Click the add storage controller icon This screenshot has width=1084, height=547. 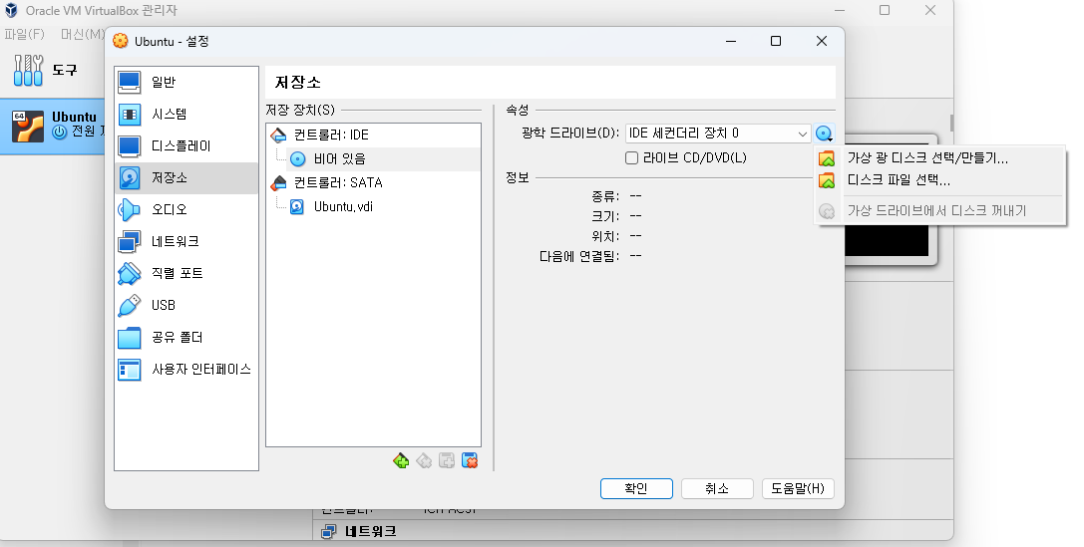click(x=401, y=460)
